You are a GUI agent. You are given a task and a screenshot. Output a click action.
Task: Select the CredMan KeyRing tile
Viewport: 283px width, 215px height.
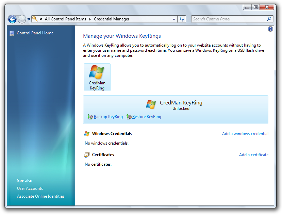coord(97,77)
